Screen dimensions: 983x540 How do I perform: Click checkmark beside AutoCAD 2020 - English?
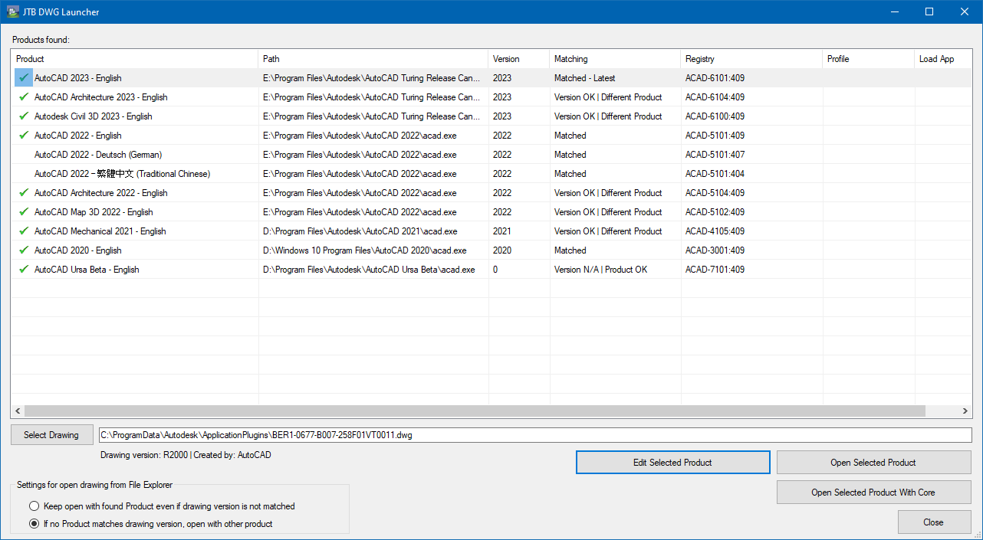point(24,250)
